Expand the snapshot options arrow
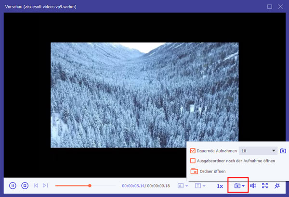This screenshot has height=197, width=289. (244, 186)
